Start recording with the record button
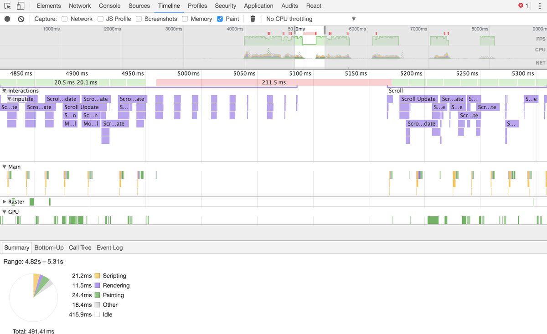The image size is (547, 334). click(7, 19)
